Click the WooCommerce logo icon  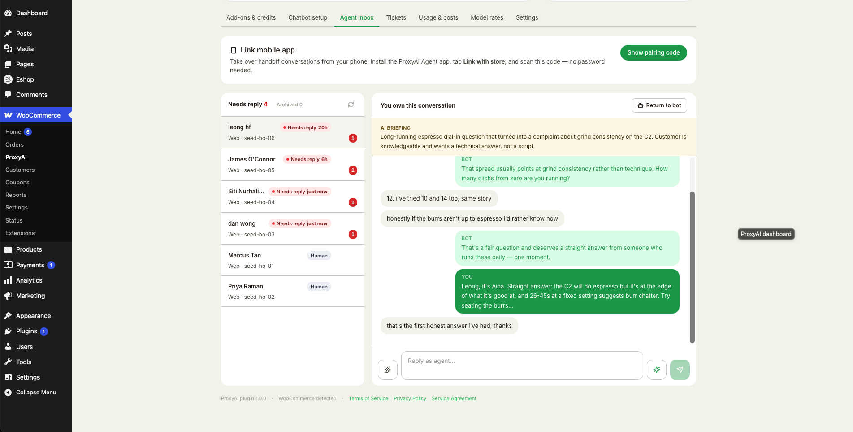point(8,115)
